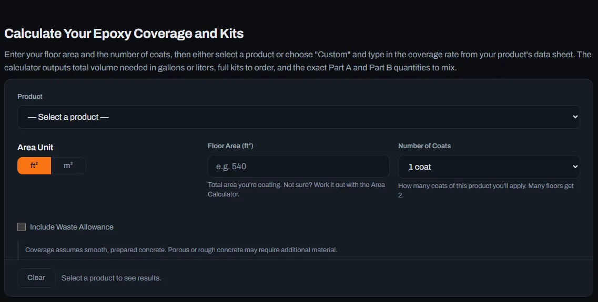Click the "Floor Area (ft²)" field label
The image size is (598, 302).
coord(230,146)
